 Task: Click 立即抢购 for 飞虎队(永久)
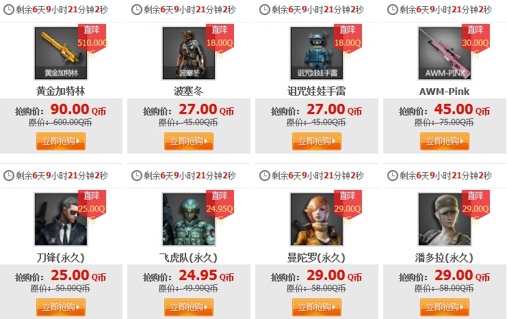coord(189,307)
